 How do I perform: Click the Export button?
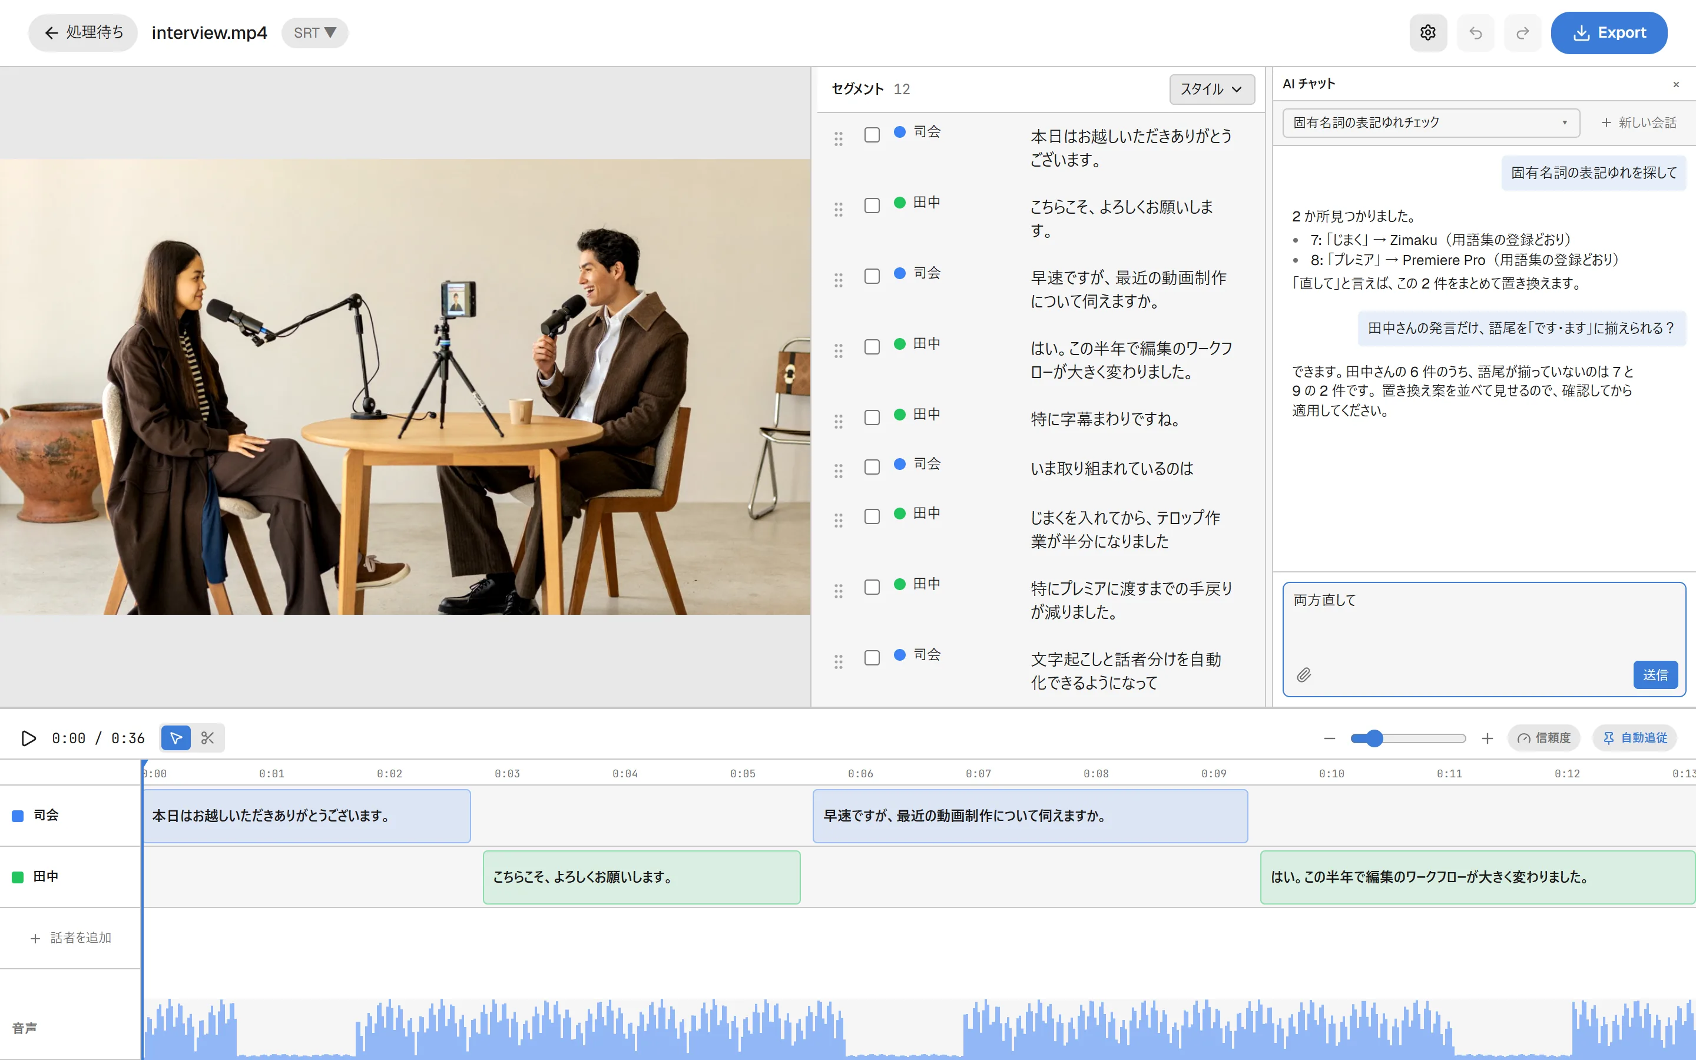pyautogui.click(x=1609, y=33)
